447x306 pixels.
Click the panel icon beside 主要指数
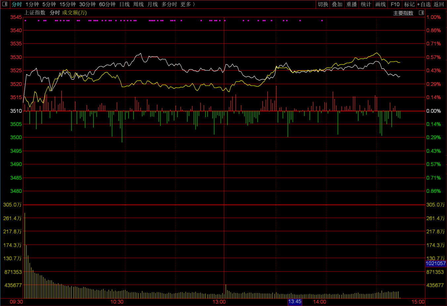(x=421, y=13)
